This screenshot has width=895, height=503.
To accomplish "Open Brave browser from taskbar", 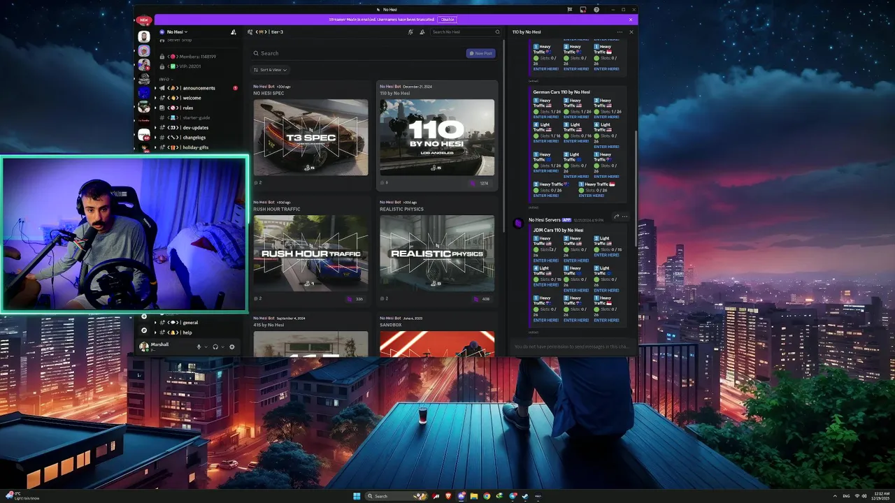I will pyautogui.click(x=449, y=496).
